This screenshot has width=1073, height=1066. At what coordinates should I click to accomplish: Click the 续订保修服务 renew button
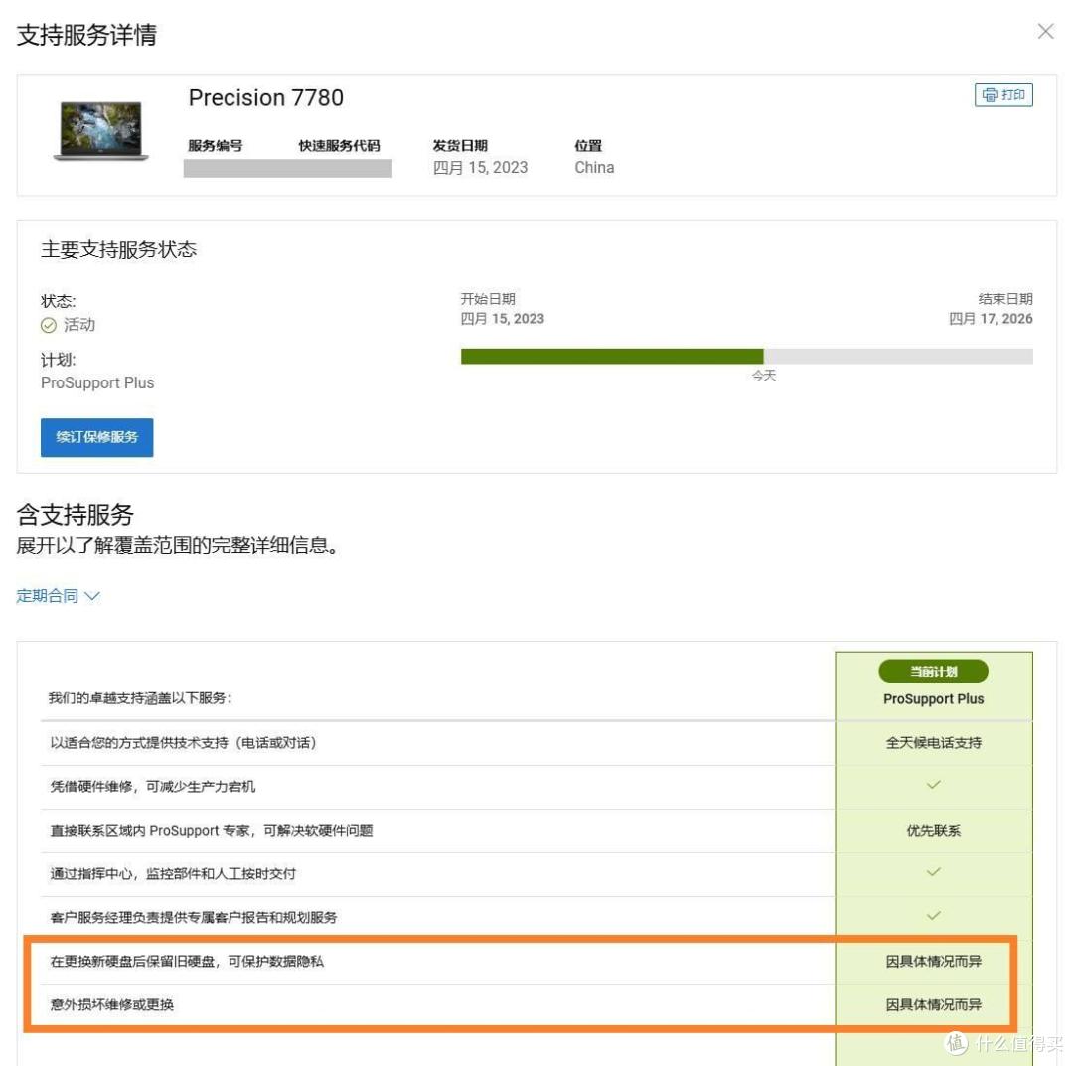click(96, 437)
